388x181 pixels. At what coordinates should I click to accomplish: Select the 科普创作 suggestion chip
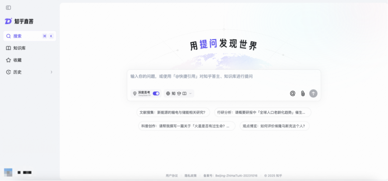(x=186, y=126)
